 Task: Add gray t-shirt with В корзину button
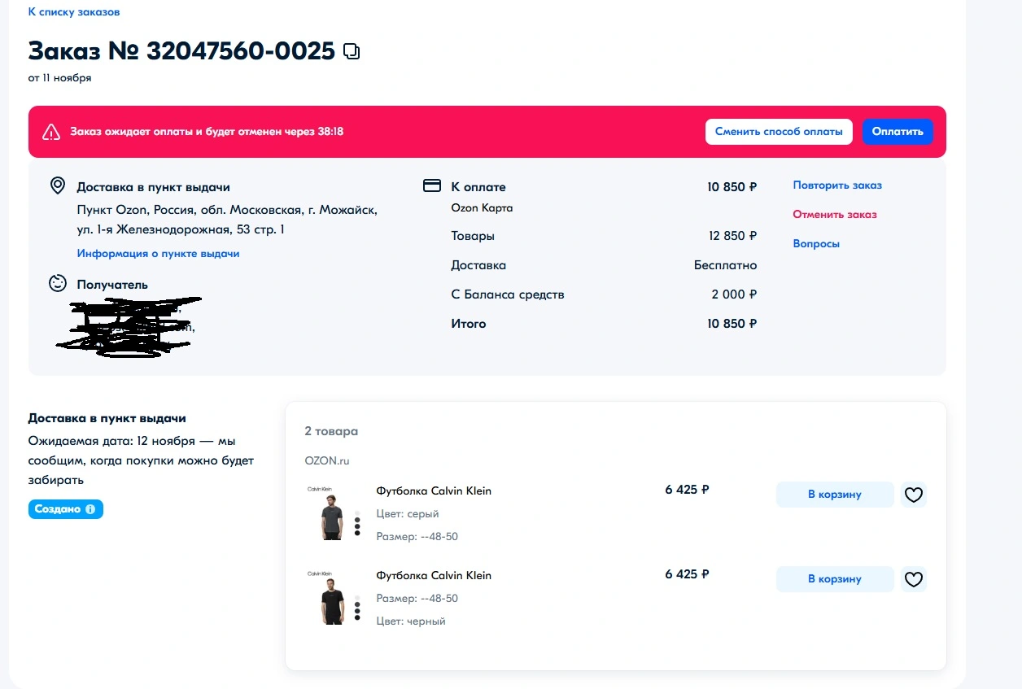pos(835,495)
